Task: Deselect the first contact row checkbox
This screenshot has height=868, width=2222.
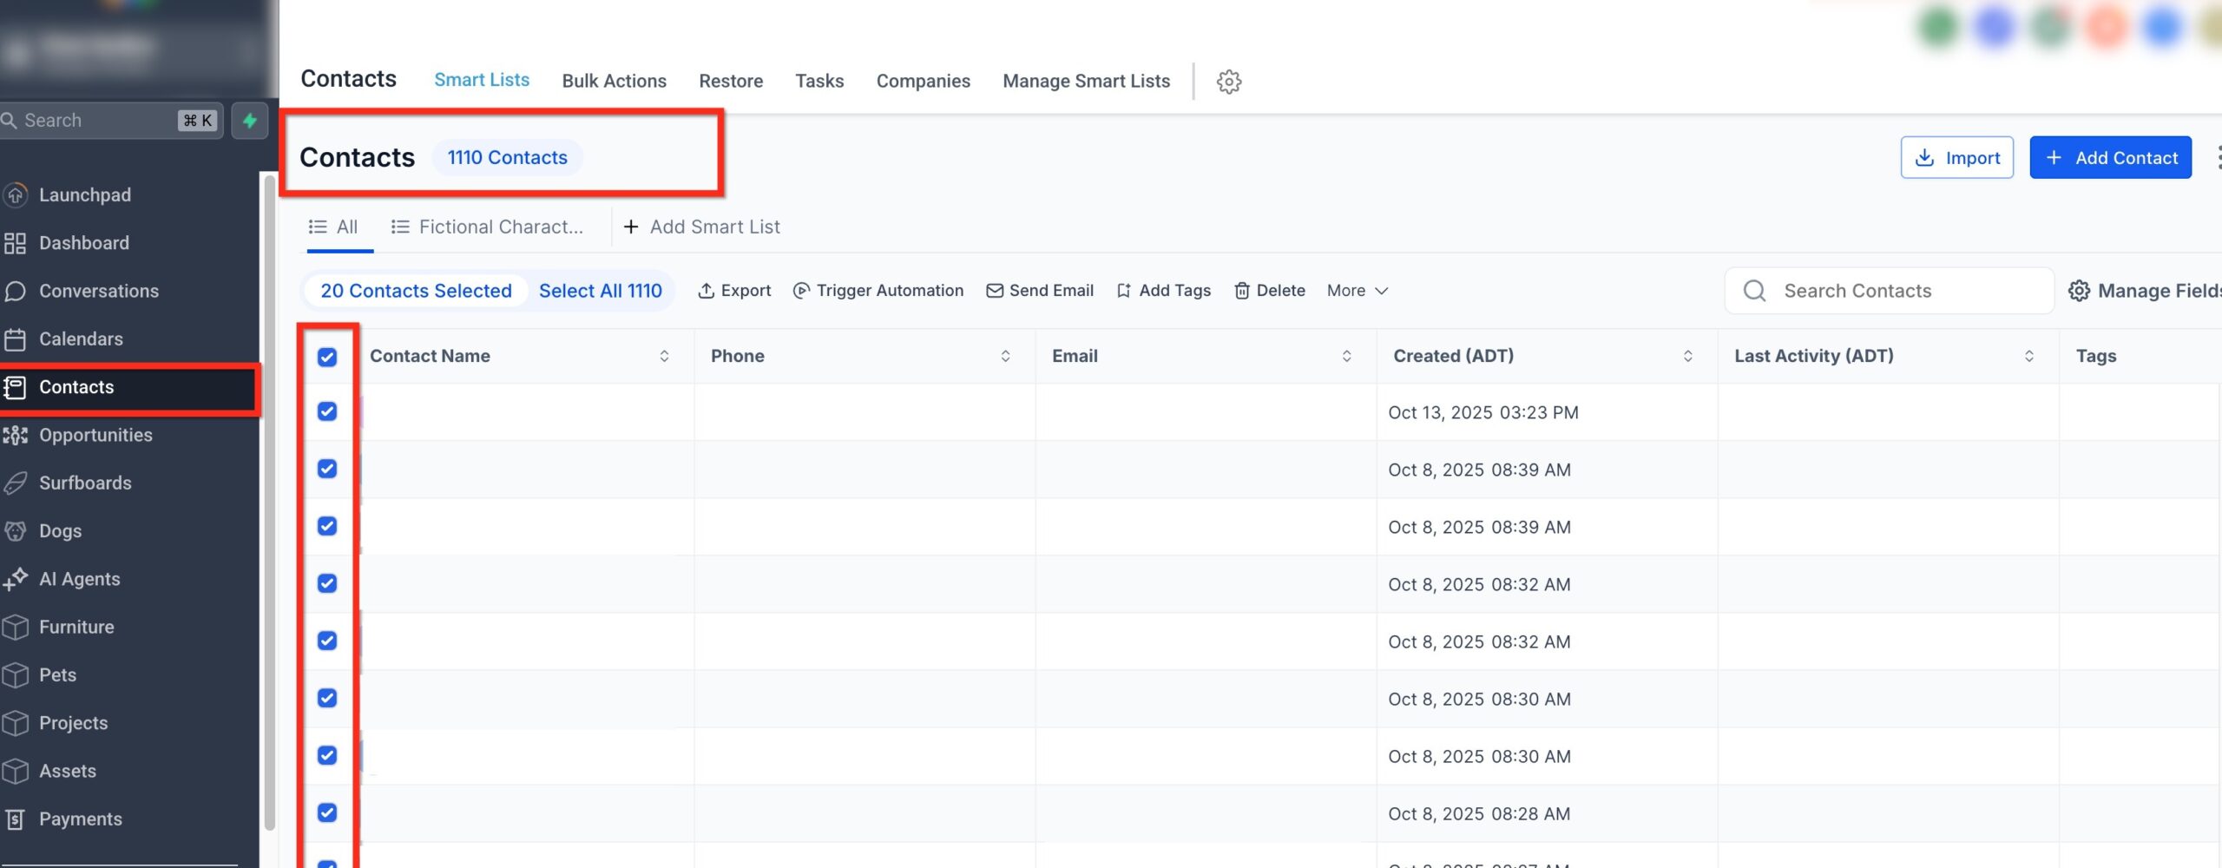Action: [x=327, y=411]
